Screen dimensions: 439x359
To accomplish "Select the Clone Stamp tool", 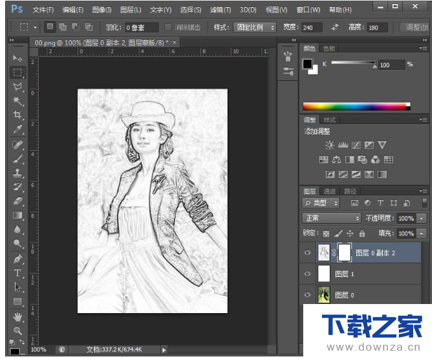I will click(17, 173).
